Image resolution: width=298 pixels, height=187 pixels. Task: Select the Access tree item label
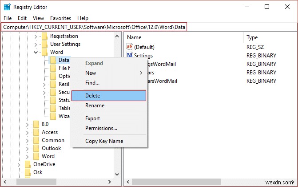point(50,132)
